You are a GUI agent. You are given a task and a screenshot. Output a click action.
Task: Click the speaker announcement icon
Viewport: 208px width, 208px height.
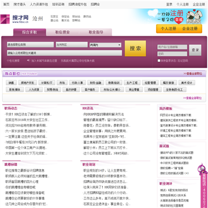pos(28,61)
